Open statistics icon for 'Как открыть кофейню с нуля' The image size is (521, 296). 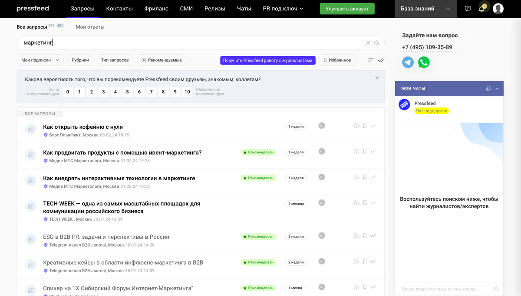(322, 126)
